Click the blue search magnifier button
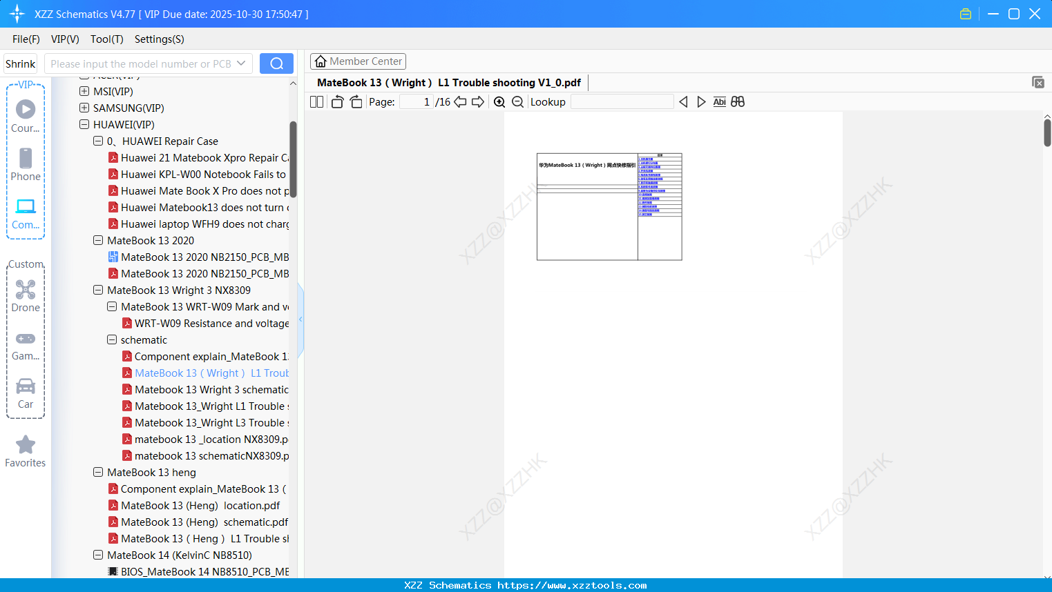This screenshot has height=592, width=1052. pos(276,63)
